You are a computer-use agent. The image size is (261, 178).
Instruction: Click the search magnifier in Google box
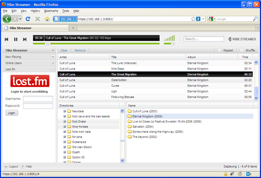pos(255,19)
